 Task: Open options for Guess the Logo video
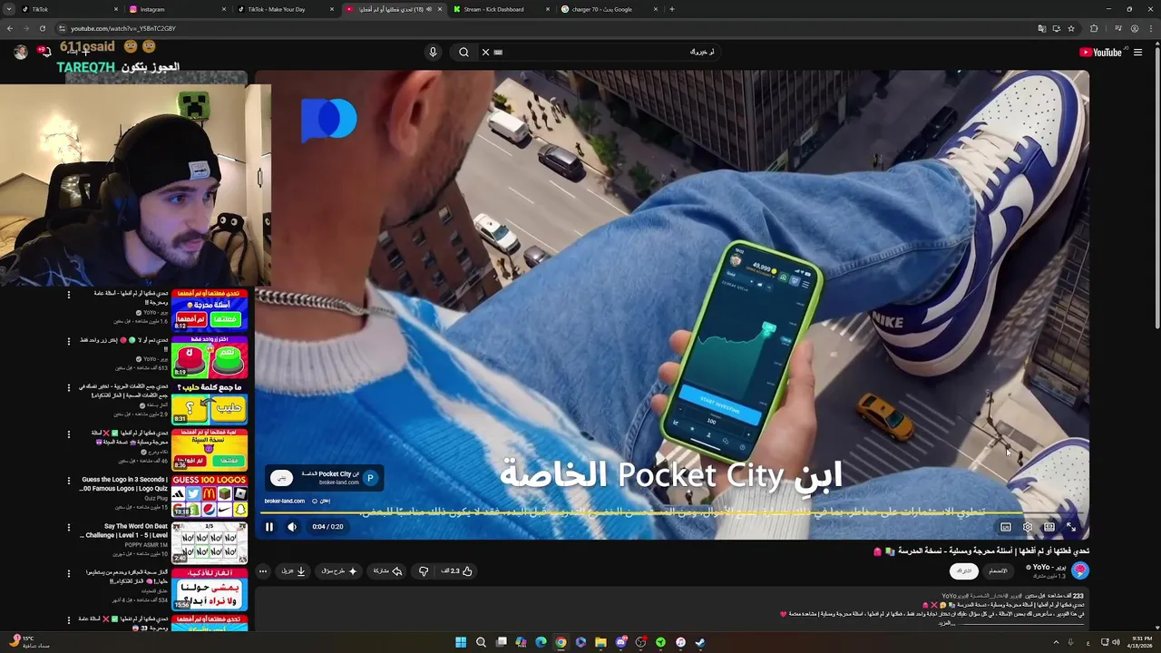(68, 481)
